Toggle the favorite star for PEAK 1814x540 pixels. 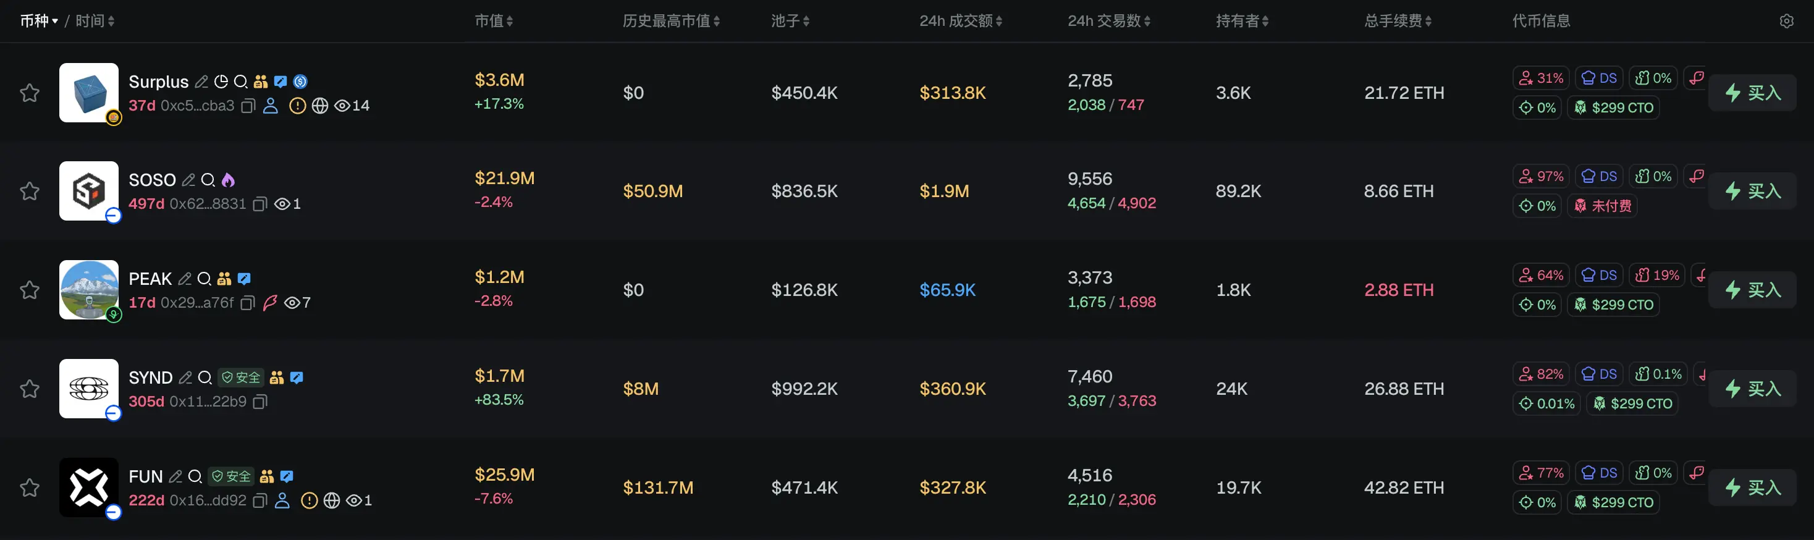pyautogui.click(x=30, y=290)
